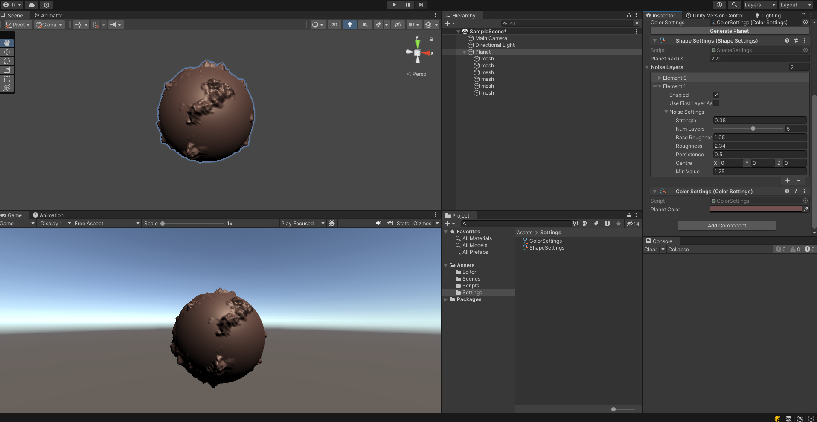
Task: Open the Layers dropdown
Action: (760, 5)
